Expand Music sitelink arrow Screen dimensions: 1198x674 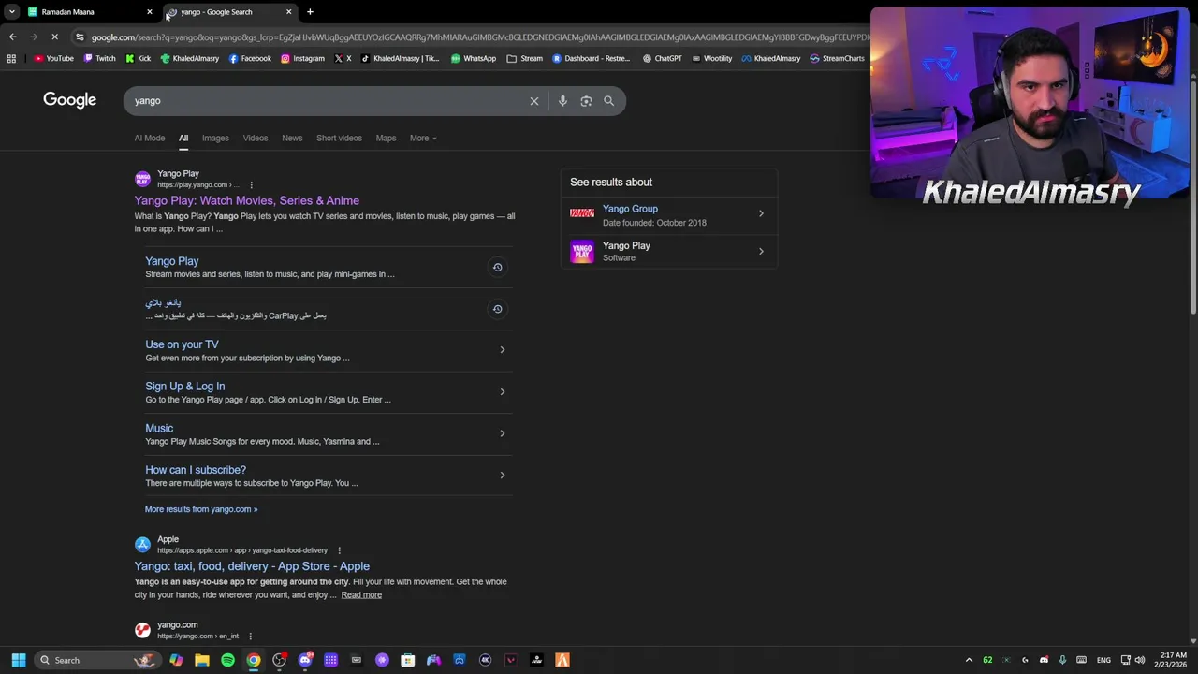pyautogui.click(x=503, y=433)
